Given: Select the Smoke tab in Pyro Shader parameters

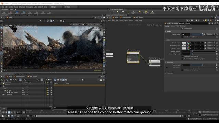Looking at the screenshot, I should [x=167, y=26].
